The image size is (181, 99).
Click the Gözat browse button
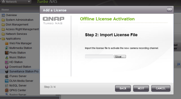coord(120,57)
